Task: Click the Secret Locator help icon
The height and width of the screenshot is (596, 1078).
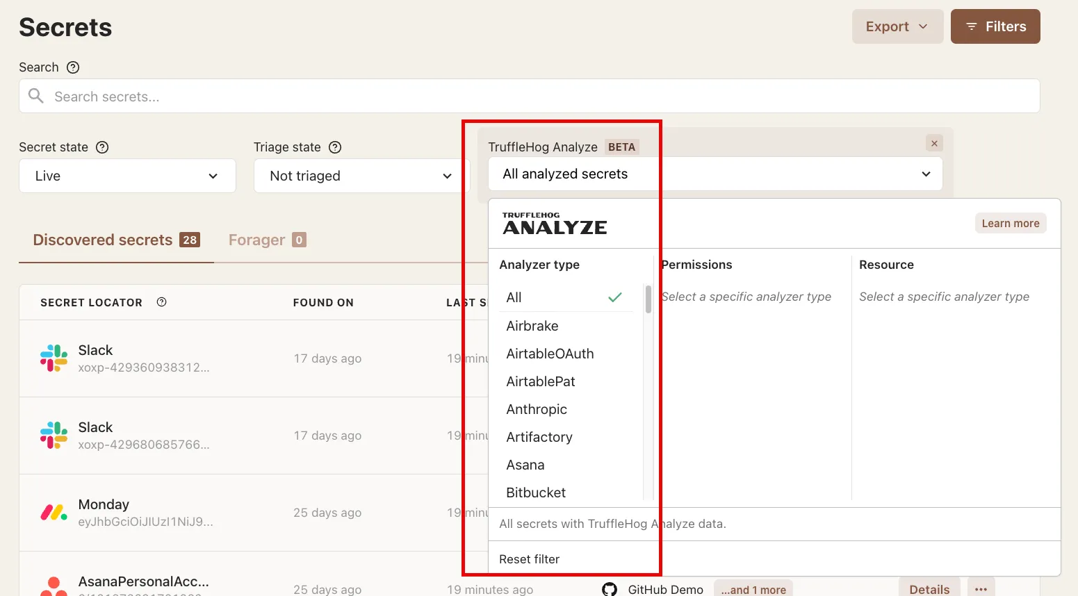Action: 162,302
